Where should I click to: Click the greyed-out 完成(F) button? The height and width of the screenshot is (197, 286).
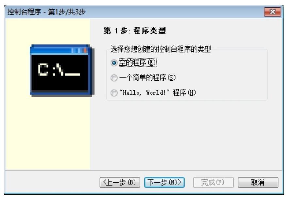(213, 182)
